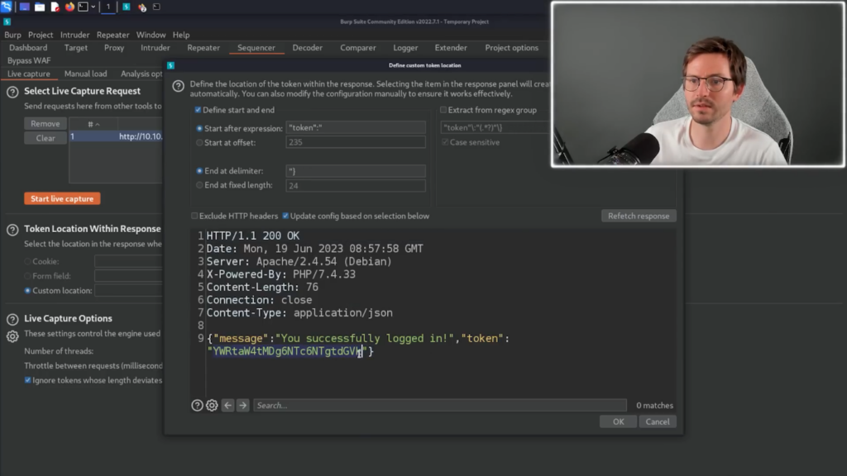The width and height of the screenshot is (847, 476).
Task: Toggle the Define start and end checkbox
Action: (198, 110)
